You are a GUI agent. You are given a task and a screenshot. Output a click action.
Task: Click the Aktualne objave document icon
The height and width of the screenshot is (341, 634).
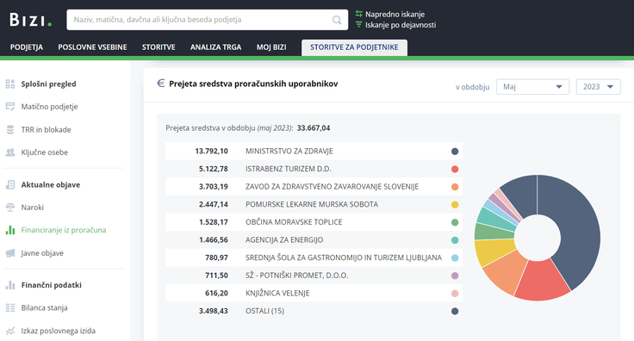10,184
